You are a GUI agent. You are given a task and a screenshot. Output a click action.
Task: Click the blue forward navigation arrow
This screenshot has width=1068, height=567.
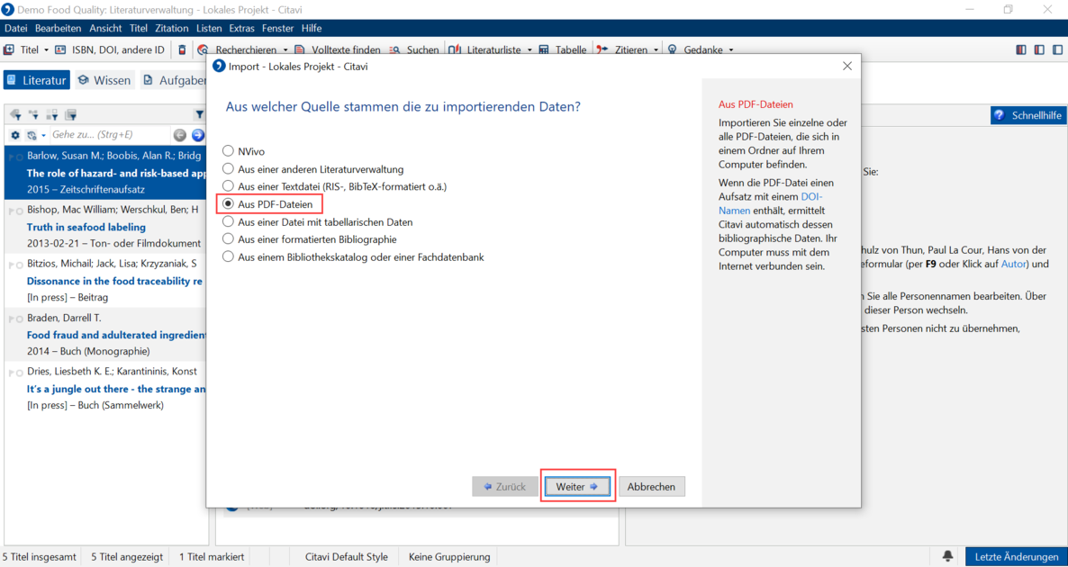[197, 135]
